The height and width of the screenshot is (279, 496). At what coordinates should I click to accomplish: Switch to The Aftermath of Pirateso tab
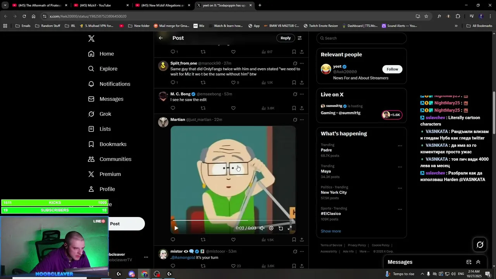(x=40, y=5)
